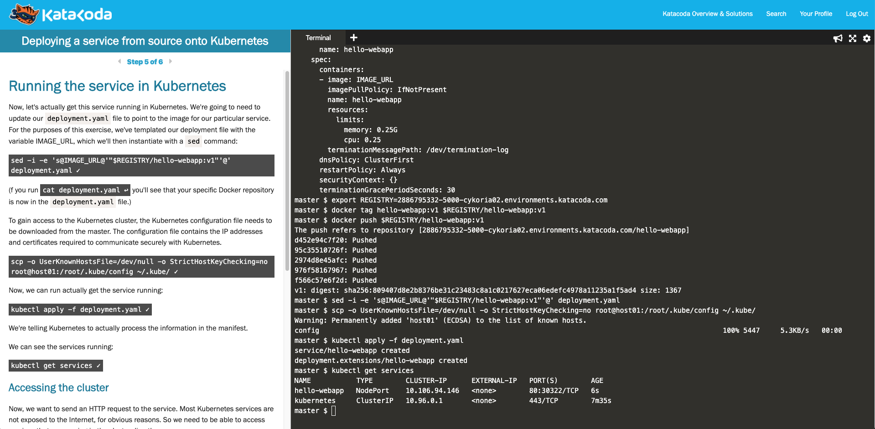Open a new terminal tab with plus icon
875x429 pixels.
[x=353, y=38]
